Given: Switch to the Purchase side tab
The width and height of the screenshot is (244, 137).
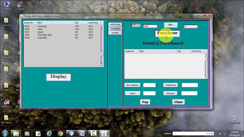Looking at the screenshot, I should pyautogui.click(x=115, y=29).
